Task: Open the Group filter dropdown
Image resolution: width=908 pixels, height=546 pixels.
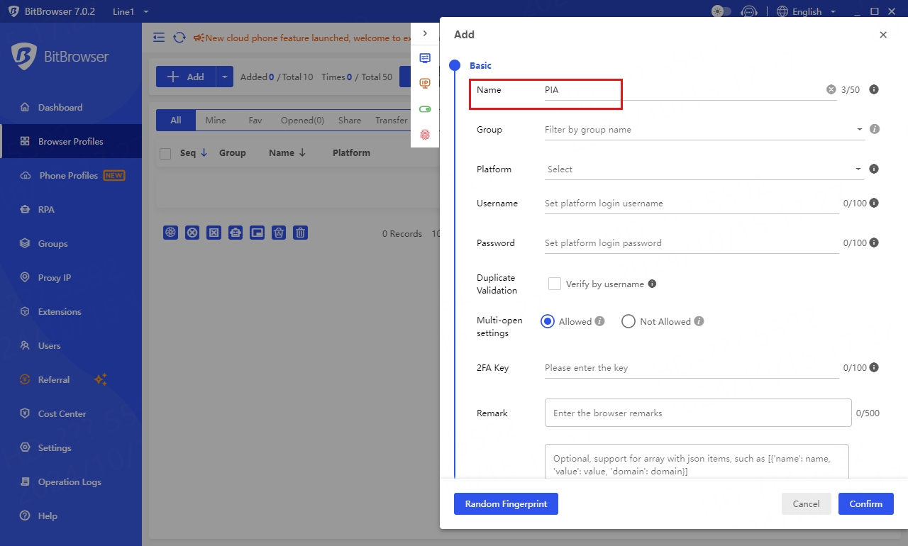Action: pyautogui.click(x=702, y=130)
